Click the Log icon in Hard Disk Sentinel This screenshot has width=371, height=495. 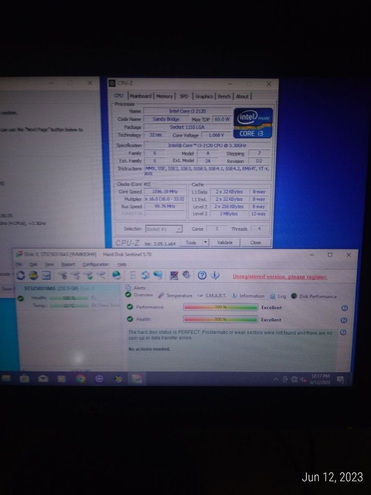(x=273, y=296)
